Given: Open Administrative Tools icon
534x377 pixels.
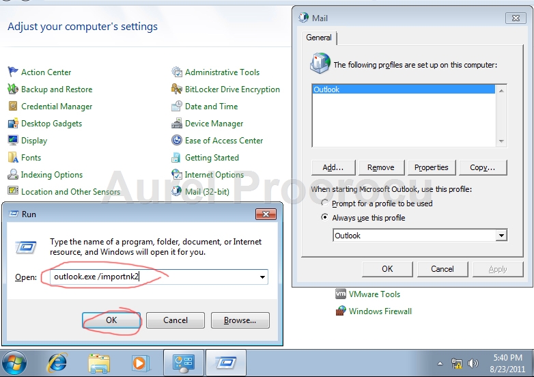Looking at the screenshot, I should [176, 72].
